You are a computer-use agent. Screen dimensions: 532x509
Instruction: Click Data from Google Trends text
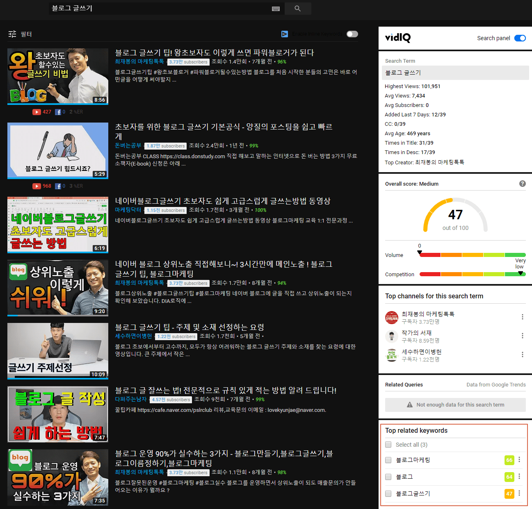(496, 385)
